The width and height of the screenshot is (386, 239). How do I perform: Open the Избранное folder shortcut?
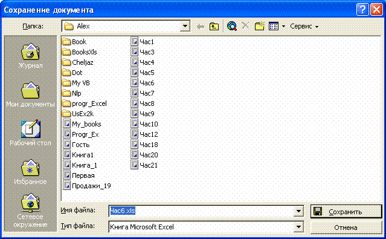(x=30, y=172)
